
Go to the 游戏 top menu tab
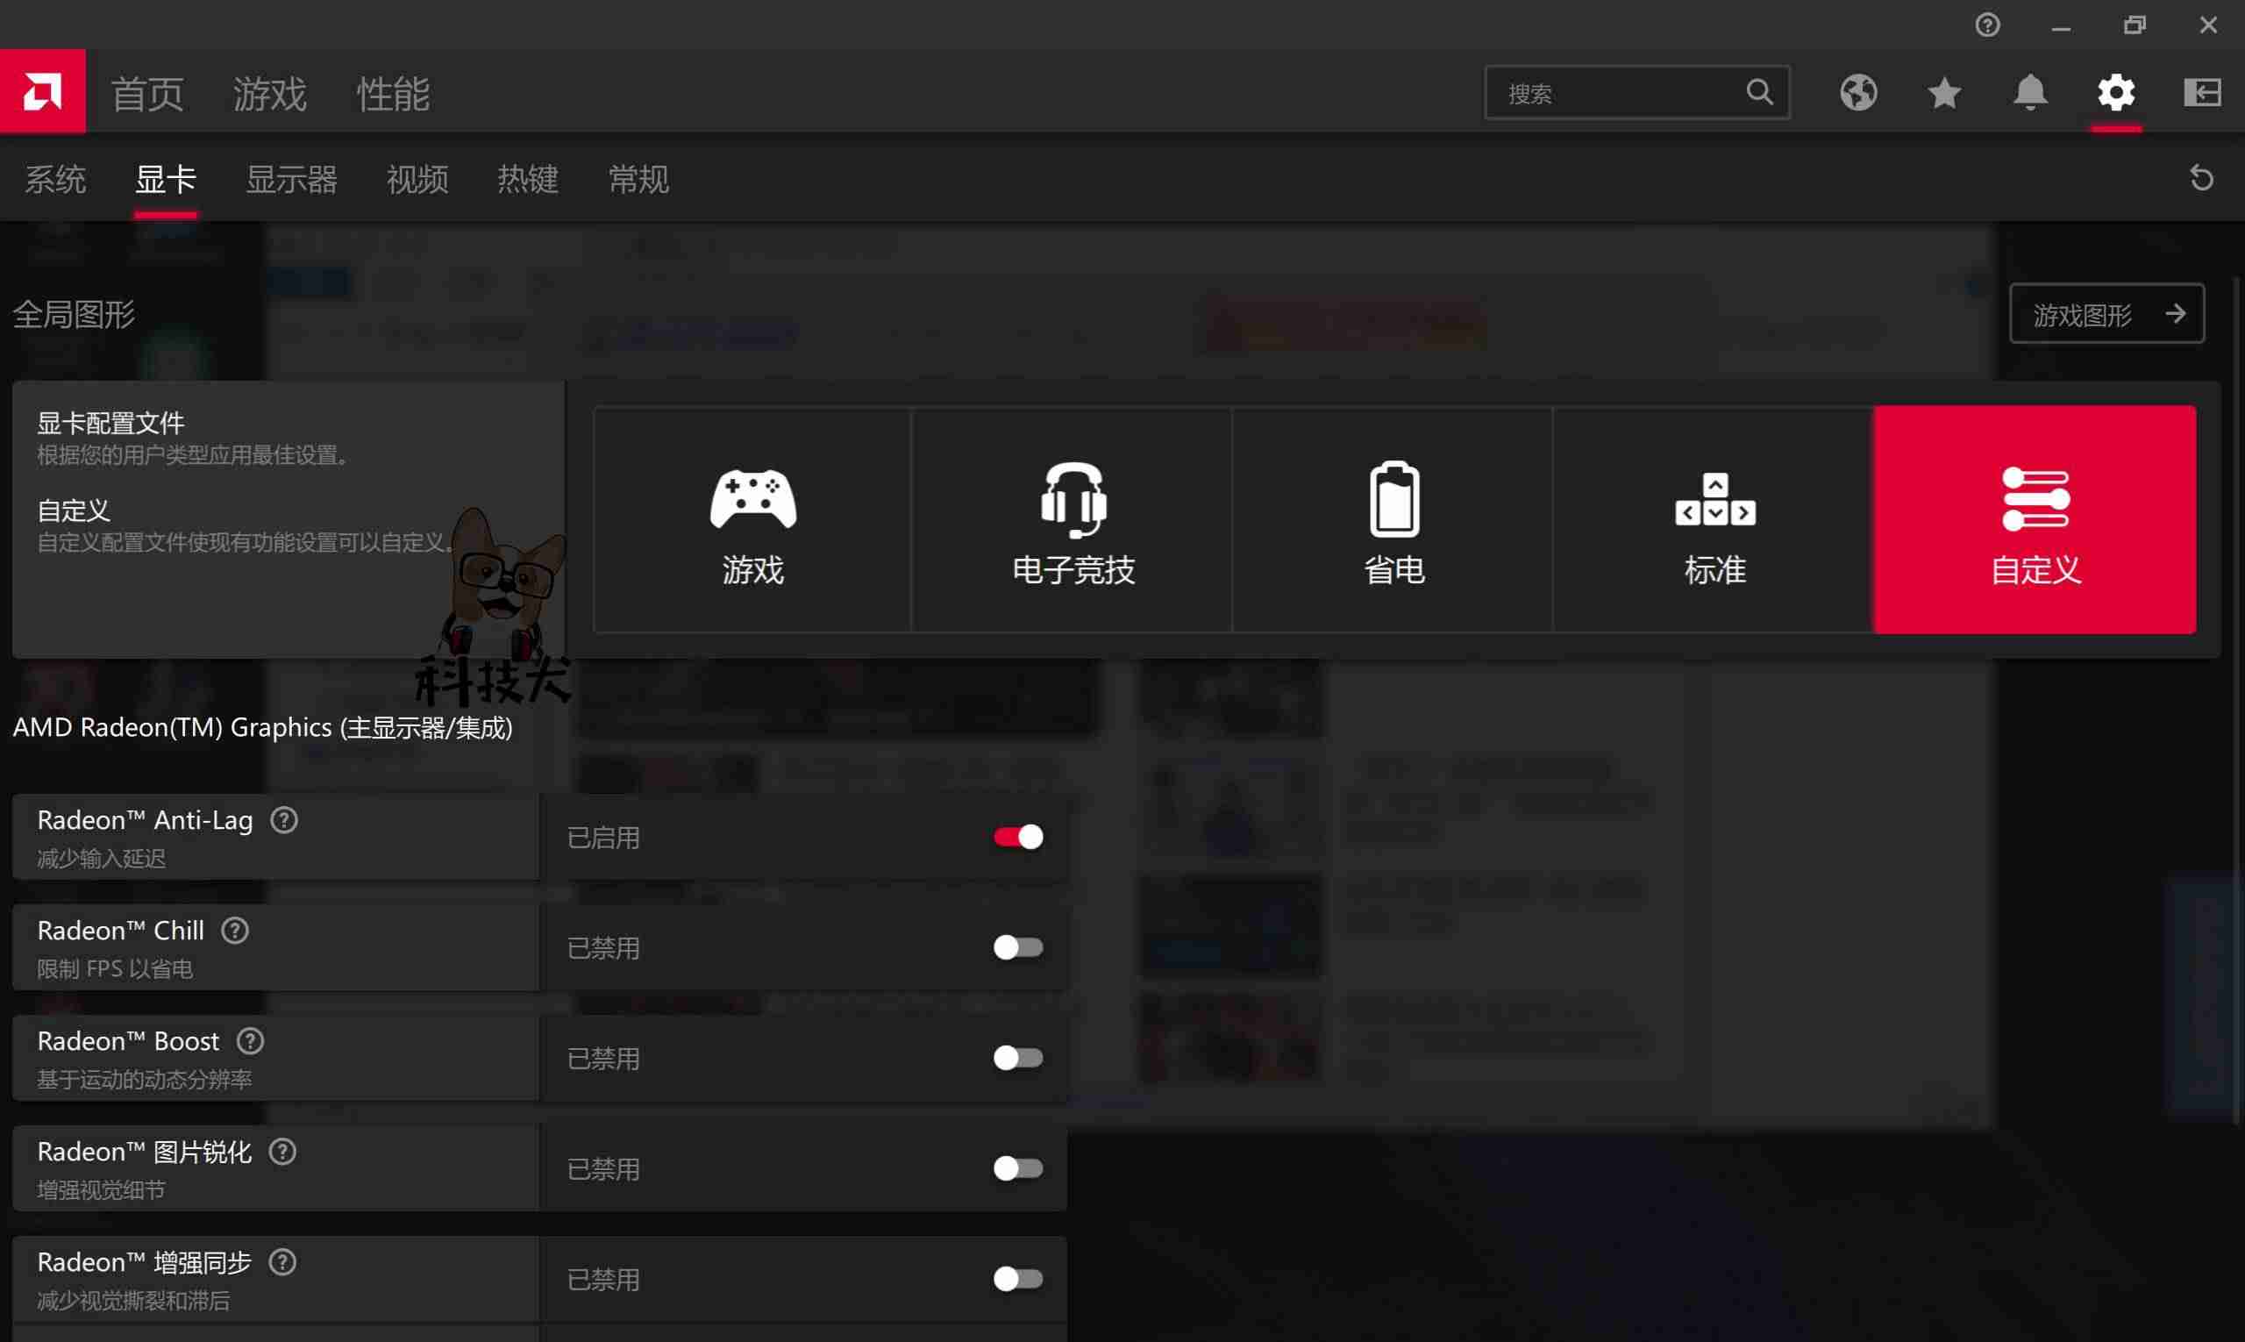pos(269,93)
